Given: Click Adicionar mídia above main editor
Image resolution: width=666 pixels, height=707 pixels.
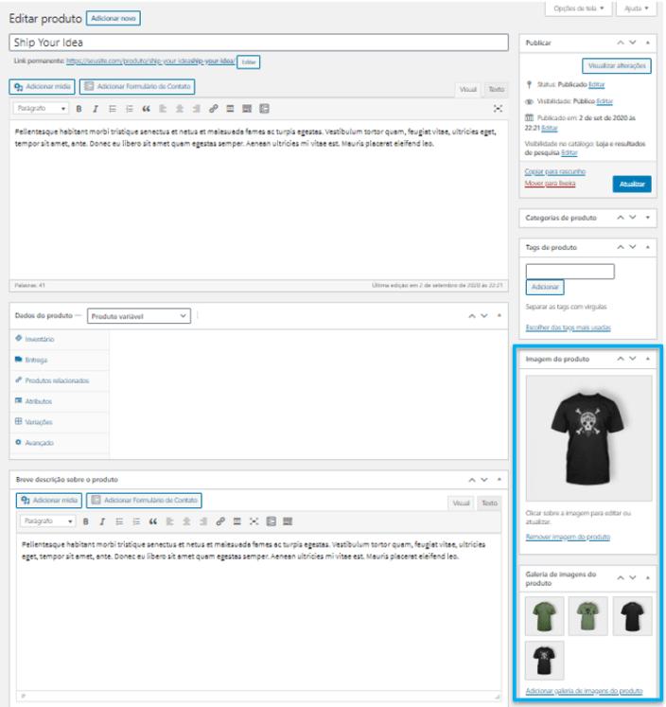Looking at the screenshot, I should (42, 86).
